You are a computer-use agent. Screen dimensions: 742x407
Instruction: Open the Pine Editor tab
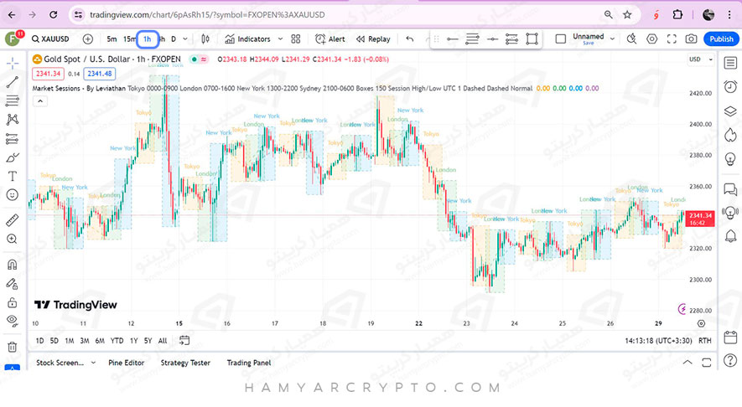[x=127, y=363]
